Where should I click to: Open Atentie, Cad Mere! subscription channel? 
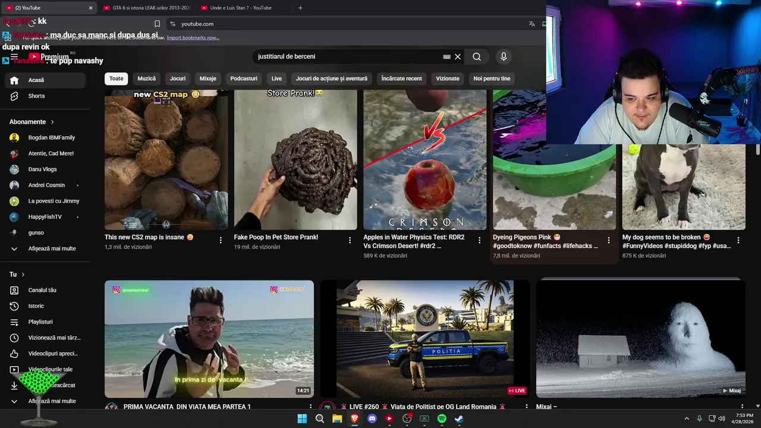pos(45,153)
